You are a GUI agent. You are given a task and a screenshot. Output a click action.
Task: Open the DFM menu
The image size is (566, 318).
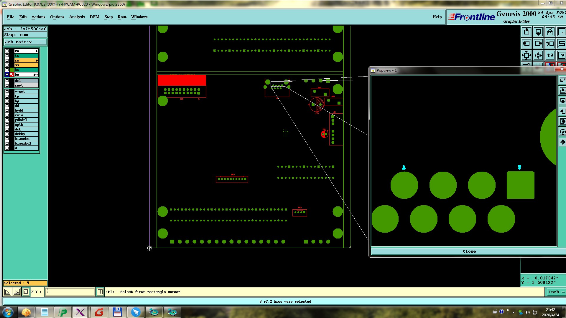94,17
